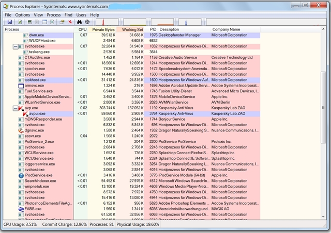
Task: Click 'Commit Charge: 12.96%' in status bar
Action: 64,224
